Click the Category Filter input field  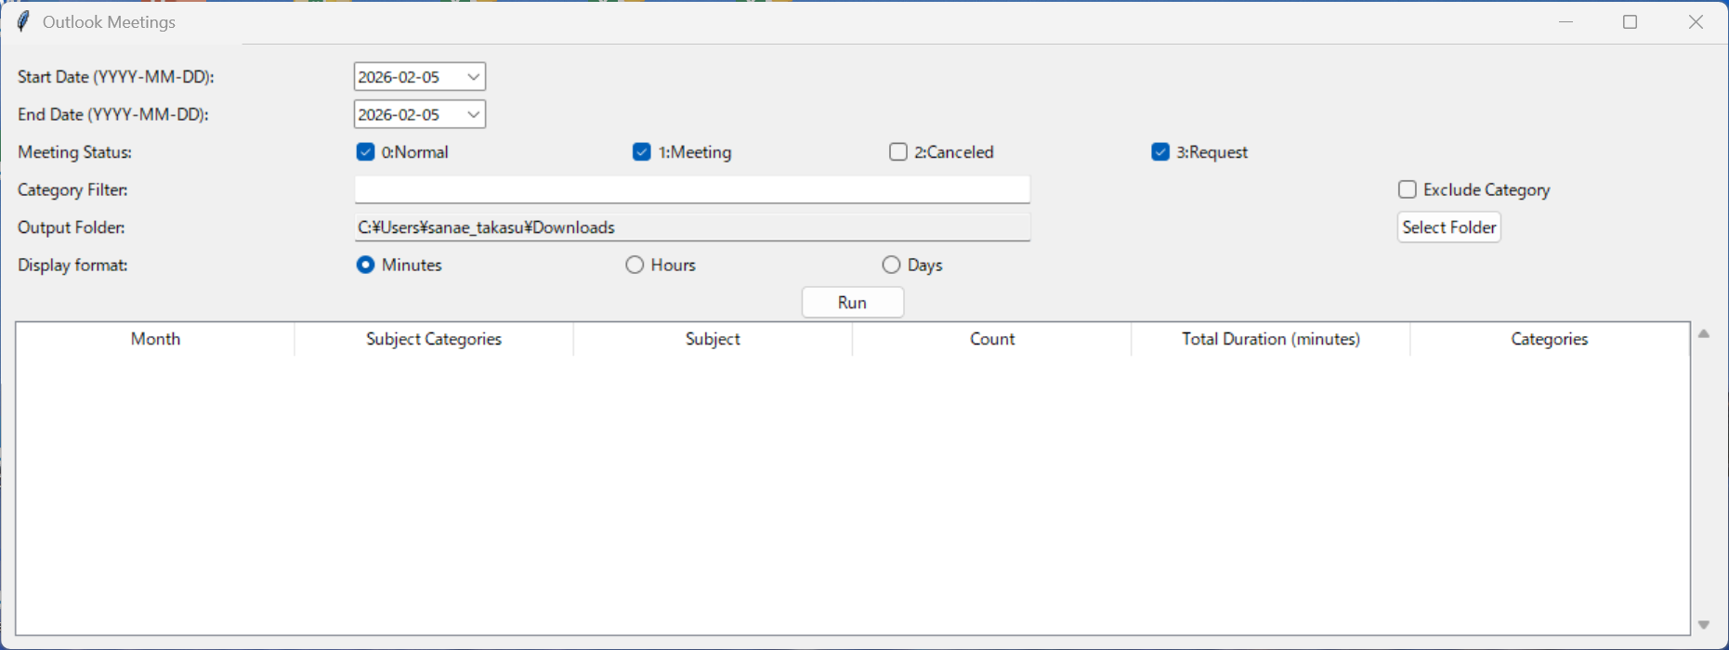click(x=692, y=189)
